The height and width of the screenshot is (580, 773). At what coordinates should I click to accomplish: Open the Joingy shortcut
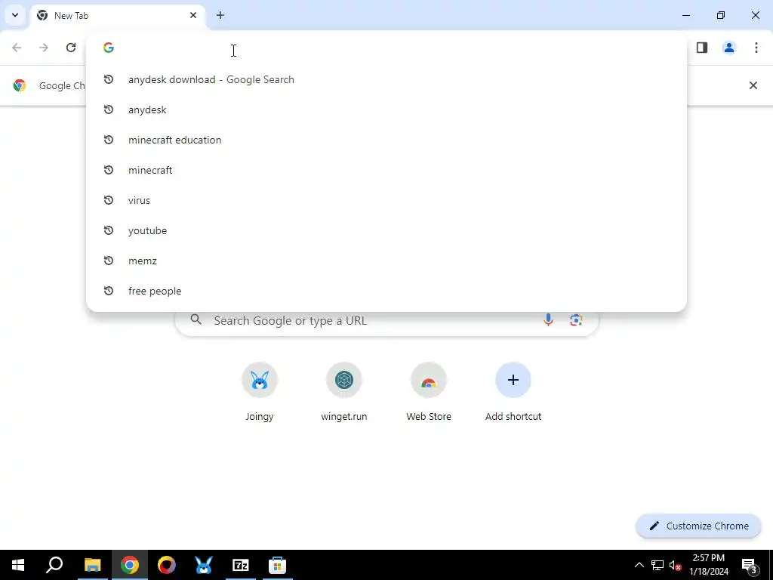coord(260,393)
